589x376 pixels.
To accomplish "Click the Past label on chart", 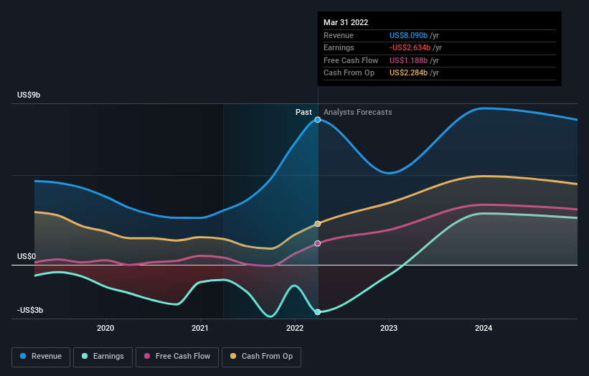I will pos(303,112).
